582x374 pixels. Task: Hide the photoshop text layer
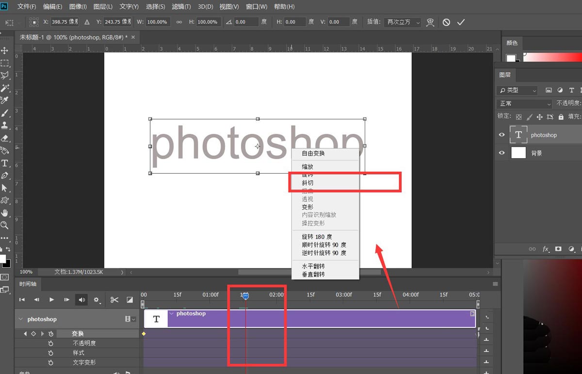502,135
